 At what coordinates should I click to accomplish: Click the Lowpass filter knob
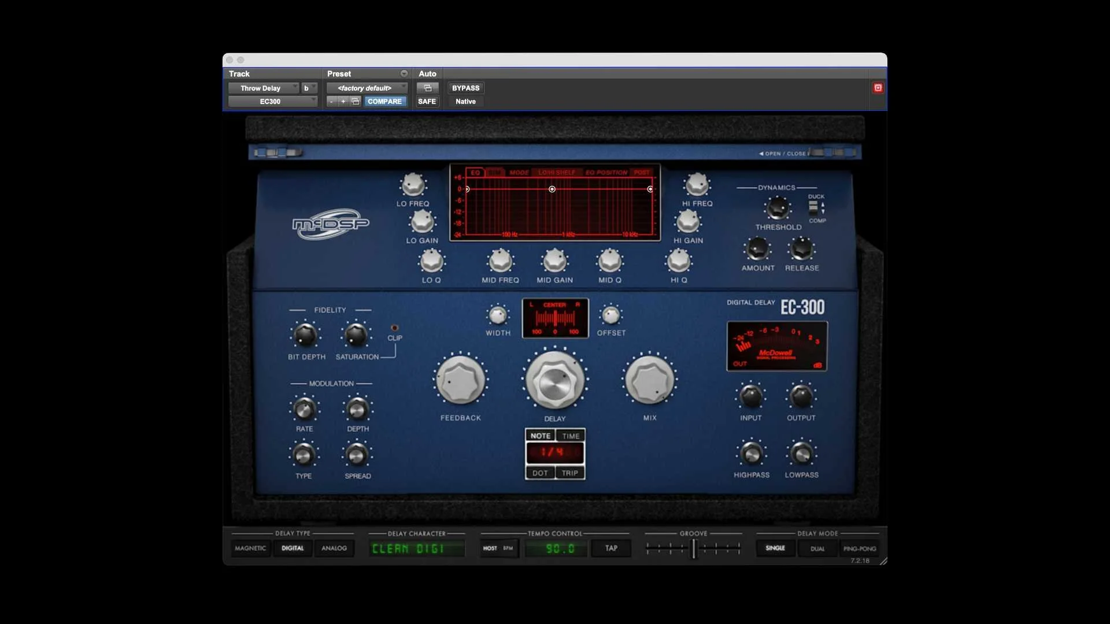point(801,454)
